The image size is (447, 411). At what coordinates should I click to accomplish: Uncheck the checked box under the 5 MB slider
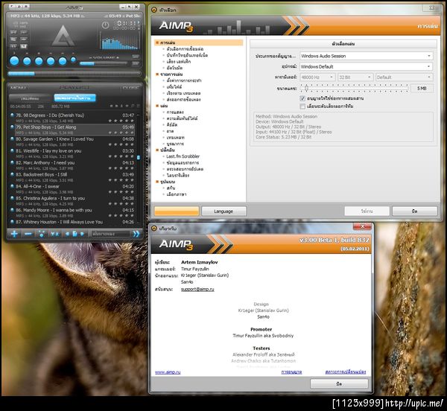pos(302,98)
